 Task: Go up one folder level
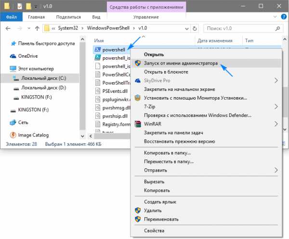[x=37, y=28]
